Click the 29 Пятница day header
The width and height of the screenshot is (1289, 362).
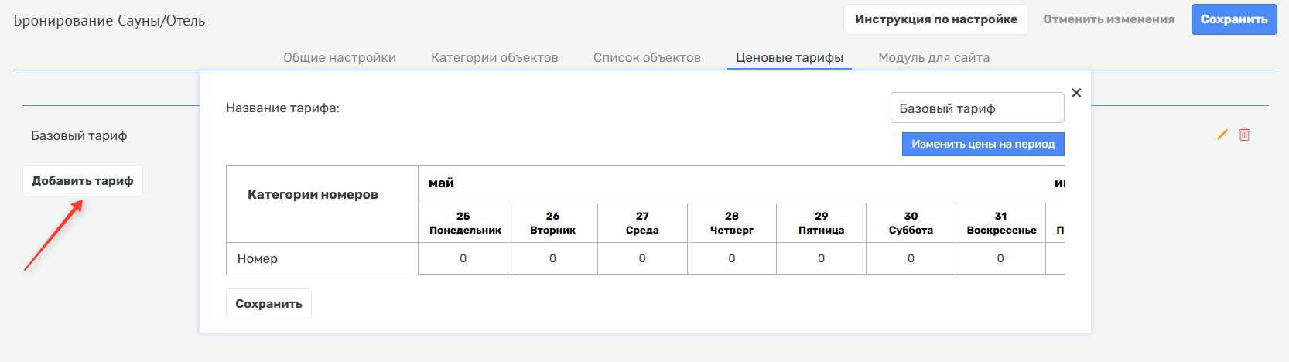[822, 223]
